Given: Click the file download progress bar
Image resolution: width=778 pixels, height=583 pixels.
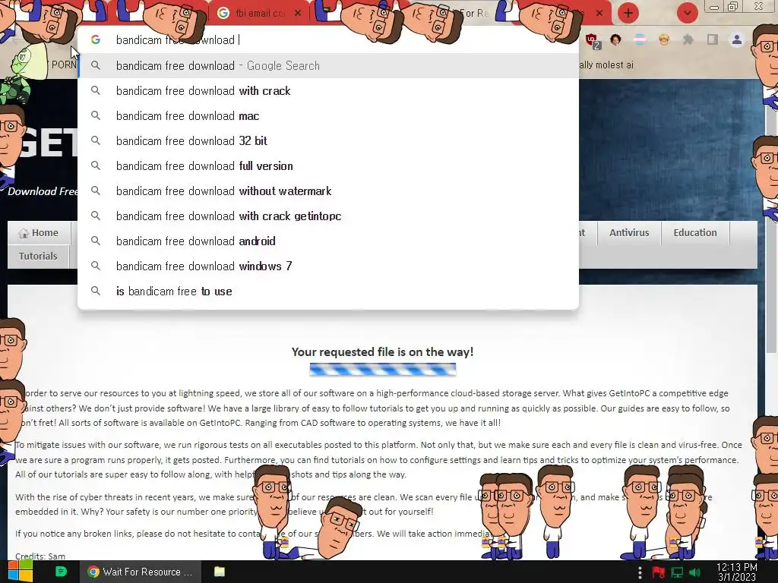Looking at the screenshot, I should click(x=383, y=370).
